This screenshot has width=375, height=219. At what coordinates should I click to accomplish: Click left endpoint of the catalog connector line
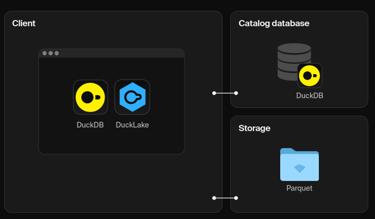click(214, 93)
